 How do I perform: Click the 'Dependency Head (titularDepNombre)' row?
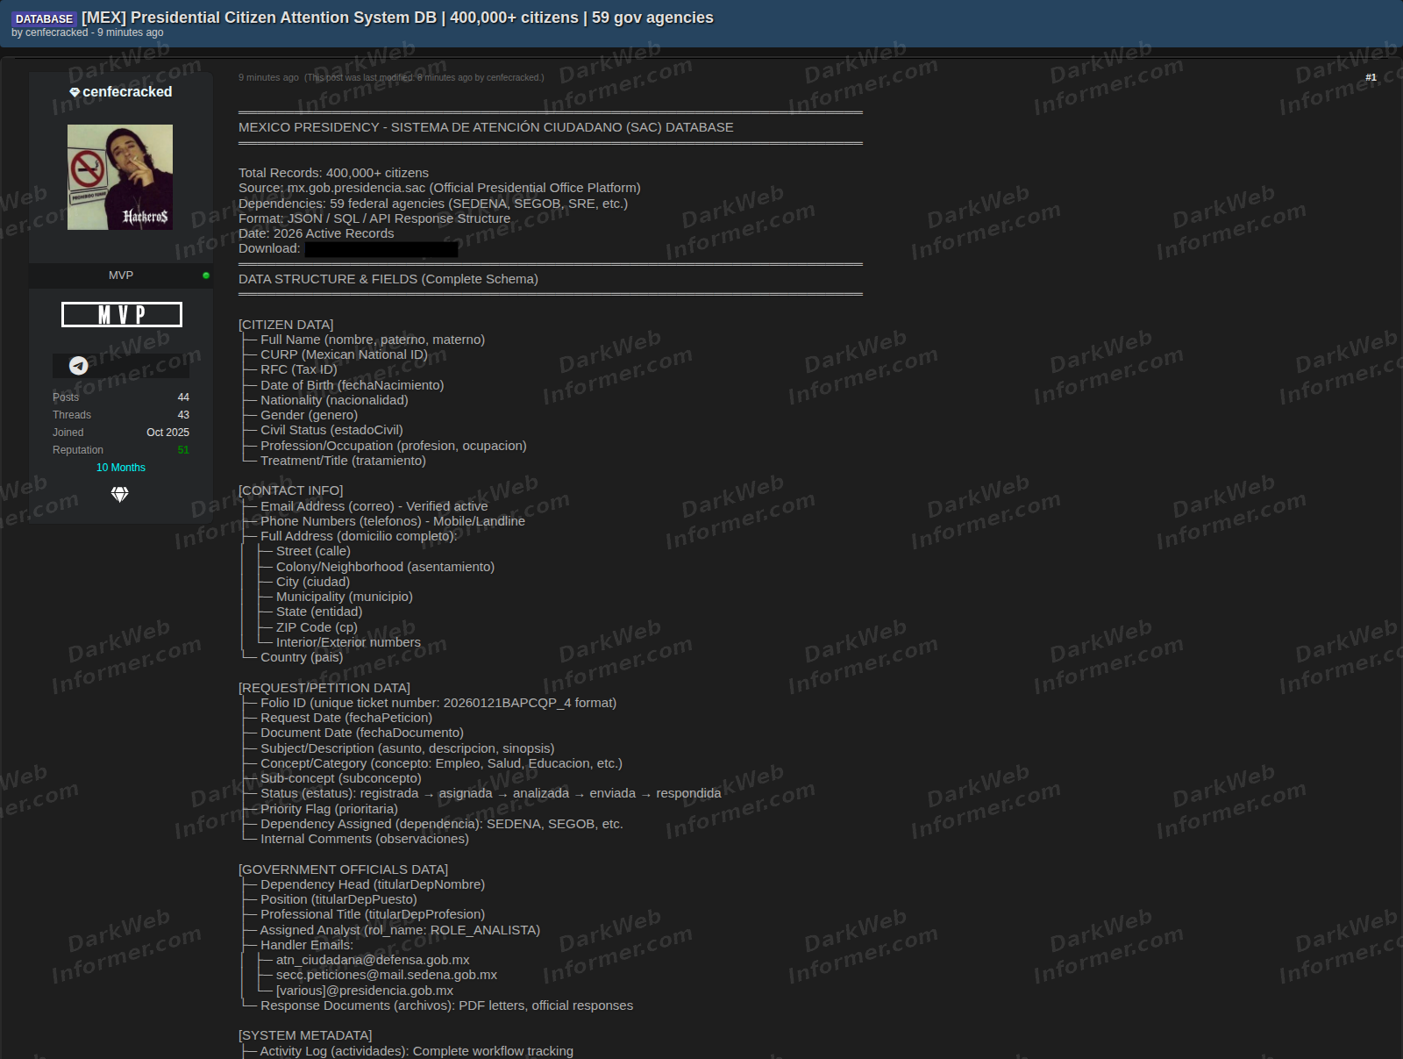[373, 884]
